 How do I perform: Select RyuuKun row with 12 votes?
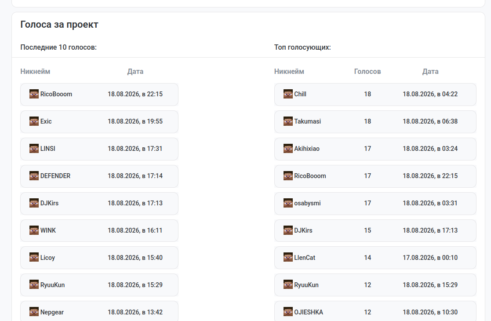(x=375, y=285)
